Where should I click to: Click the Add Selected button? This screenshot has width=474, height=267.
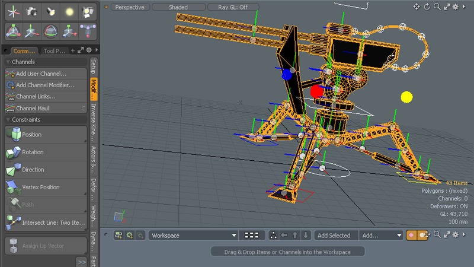click(x=335, y=236)
